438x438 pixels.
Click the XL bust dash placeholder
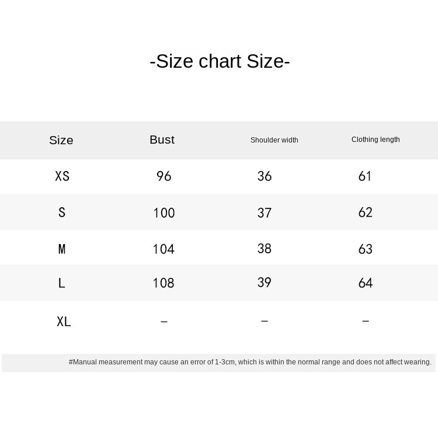pos(164,321)
